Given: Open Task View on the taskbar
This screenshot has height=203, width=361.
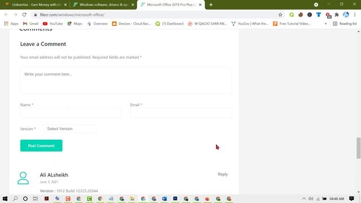Looking at the screenshot, I should (36, 198).
